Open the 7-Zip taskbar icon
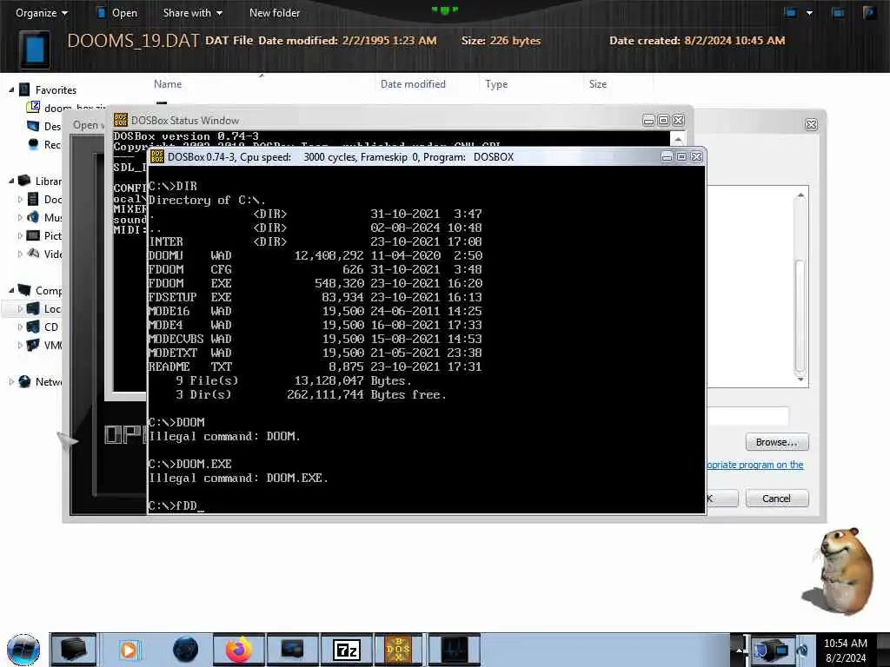890x667 pixels. click(347, 650)
